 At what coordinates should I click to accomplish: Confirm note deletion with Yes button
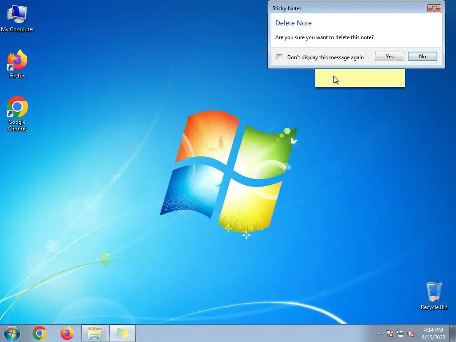pos(389,57)
